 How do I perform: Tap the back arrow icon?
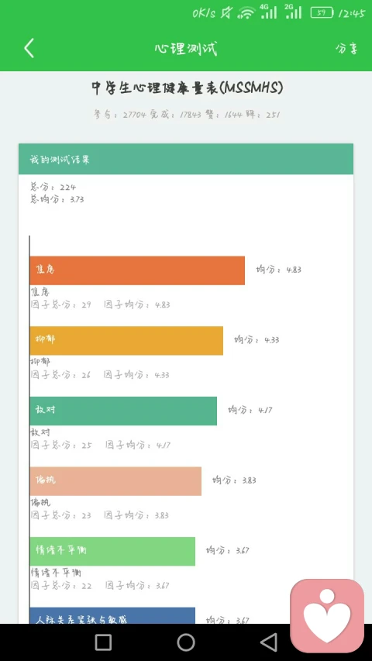coord(29,48)
